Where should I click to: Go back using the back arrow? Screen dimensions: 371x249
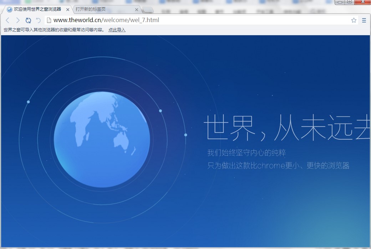point(7,20)
